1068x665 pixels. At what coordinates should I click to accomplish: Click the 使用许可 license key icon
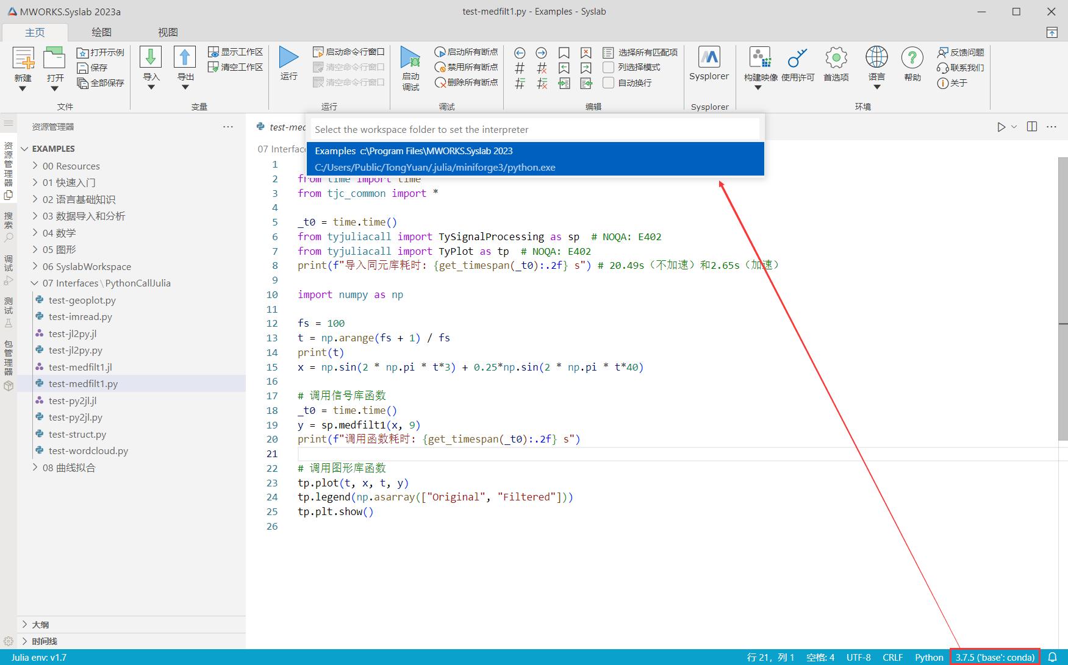(797, 58)
